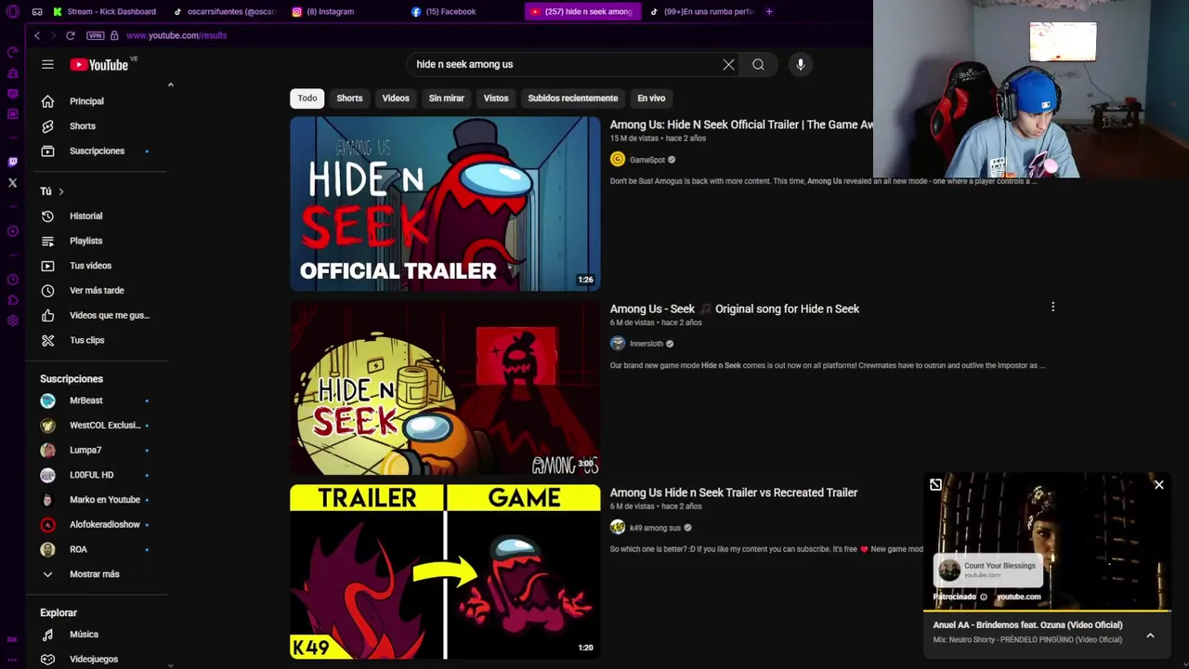Open YouTube hamburger guide menu

[x=47, y=64]
